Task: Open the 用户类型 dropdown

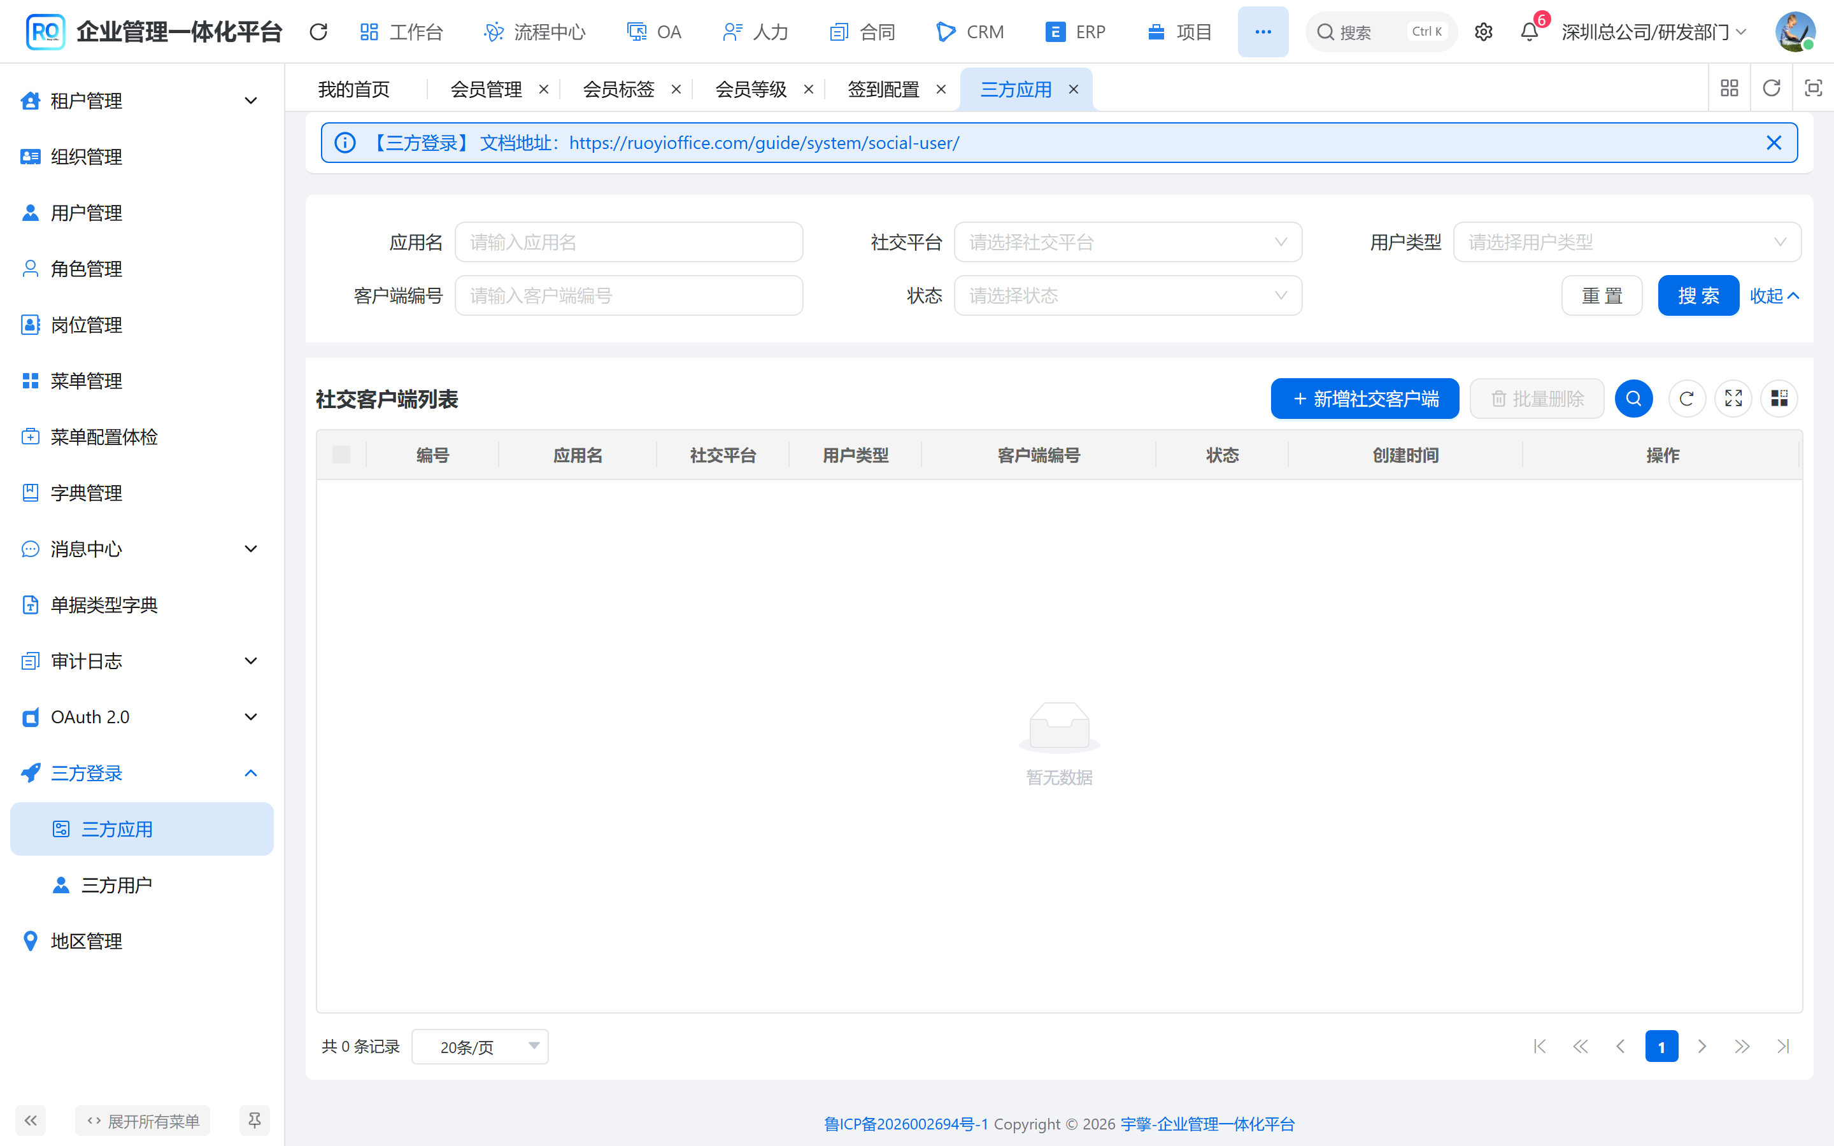Action: (x=1626, y=243)
